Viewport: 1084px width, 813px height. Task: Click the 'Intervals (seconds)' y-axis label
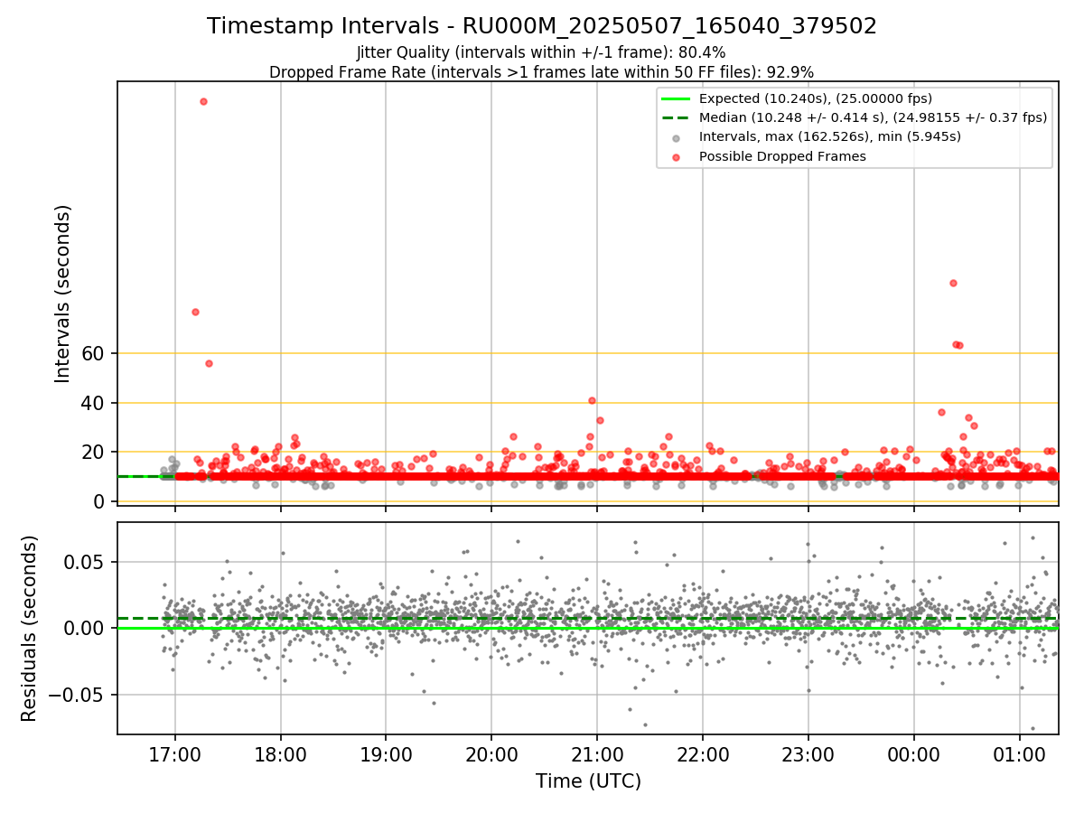point(63,294)
